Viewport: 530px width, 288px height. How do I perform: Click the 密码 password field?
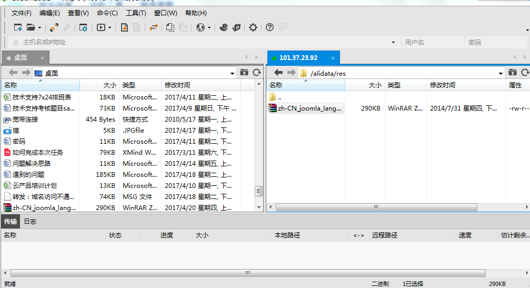(x=496, y=42)
